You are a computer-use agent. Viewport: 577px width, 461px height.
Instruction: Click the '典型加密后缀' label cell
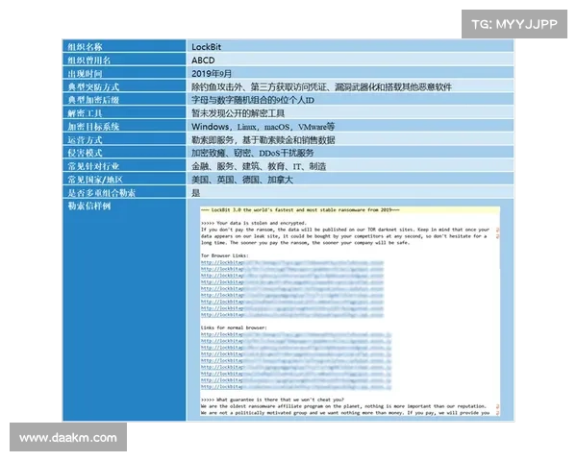124,99
